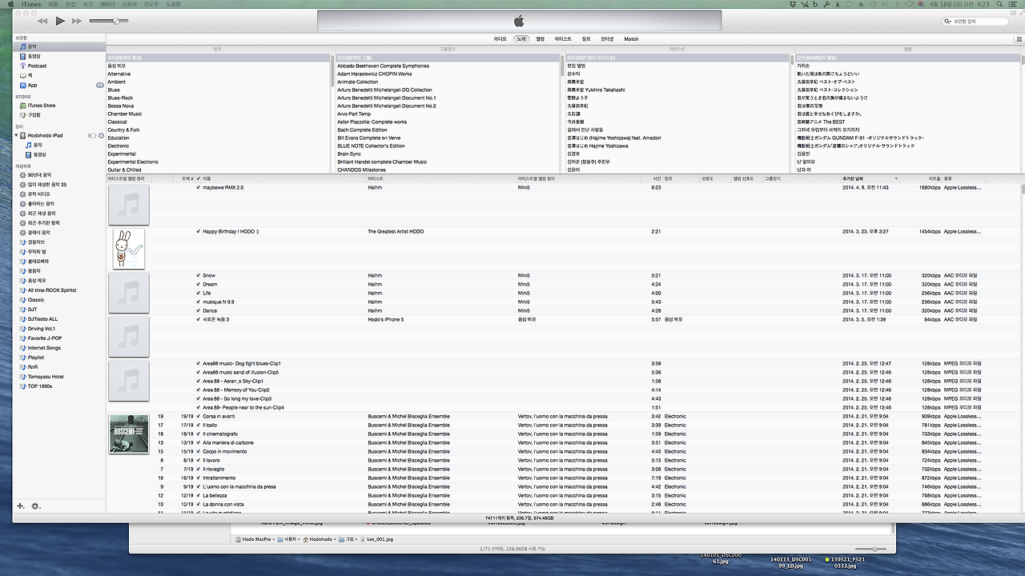Open the Driving Vol.1 playlist
This screenshot has width=1025, height=576.
click(x=42, y=329)
